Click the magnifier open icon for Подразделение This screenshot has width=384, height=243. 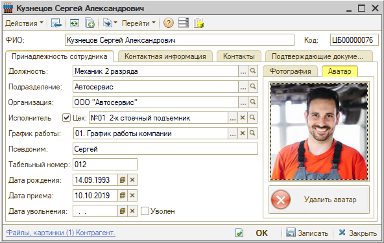click(253, 87)
